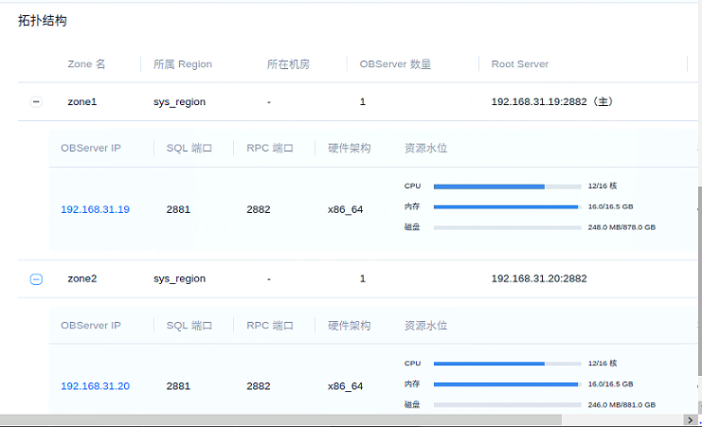
Task: Click 内存 usage bar for 192.168.31.20
Action: pos(507,384)
